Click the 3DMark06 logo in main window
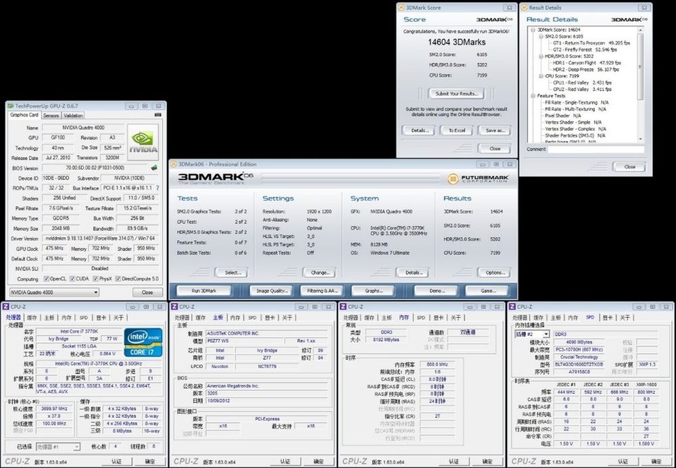676x468 pixels. pos(216,177)
